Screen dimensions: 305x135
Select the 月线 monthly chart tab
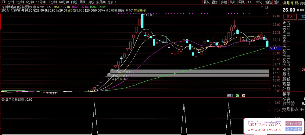point(91,2)
